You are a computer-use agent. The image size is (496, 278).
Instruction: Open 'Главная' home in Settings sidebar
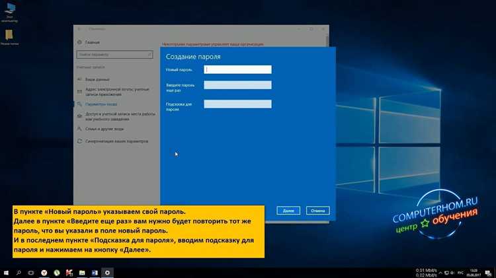[x=93, y=42]
